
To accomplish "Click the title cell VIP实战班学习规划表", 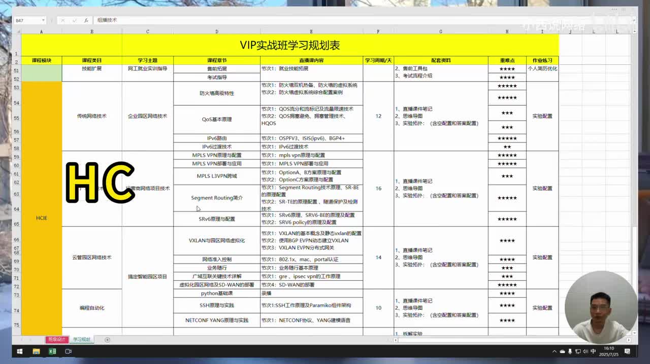I will tap(289, 45).
